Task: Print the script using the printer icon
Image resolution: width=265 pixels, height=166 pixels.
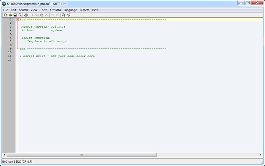Action: pyautogui.click(x=26, y=15)
